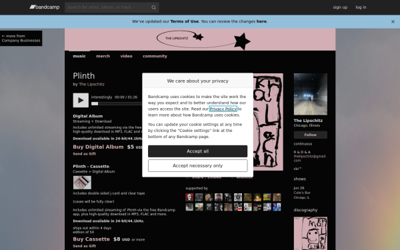Play the track interestingly

point(81,100)
